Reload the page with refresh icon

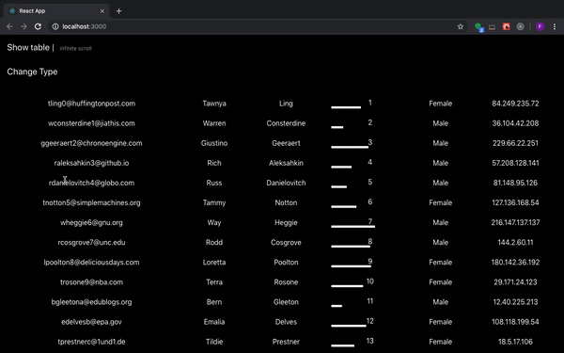click(x=38, y=26)
